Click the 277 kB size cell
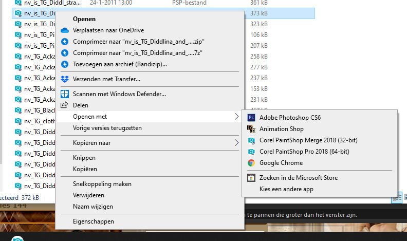 click(x=259, y=67)
